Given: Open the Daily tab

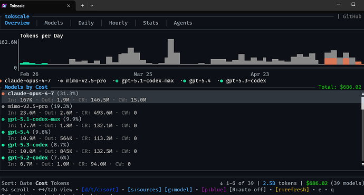Looking at the screenshot, I should 86,23.
